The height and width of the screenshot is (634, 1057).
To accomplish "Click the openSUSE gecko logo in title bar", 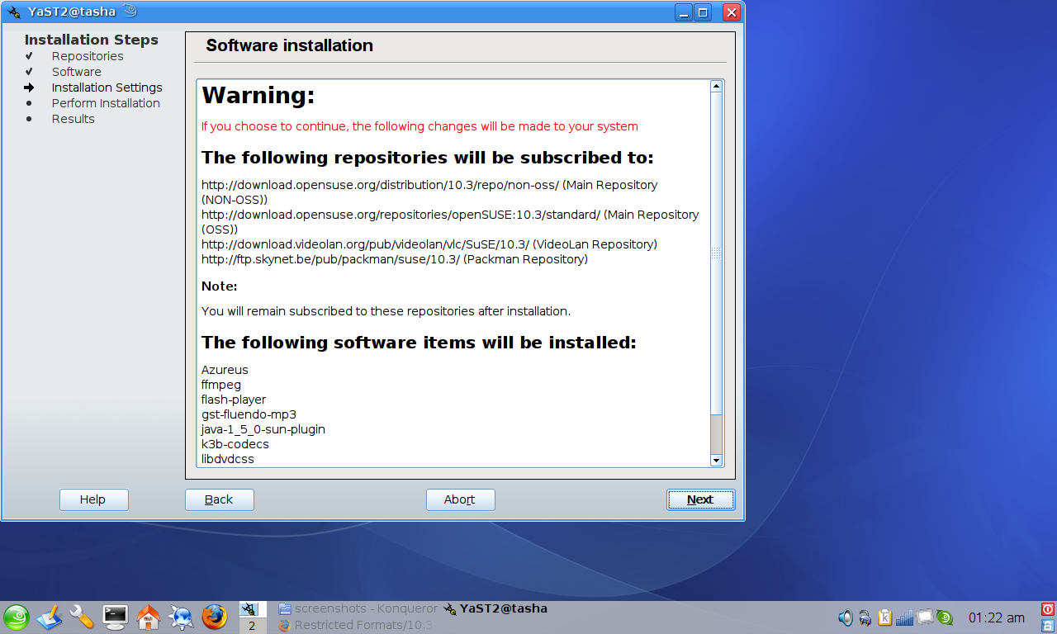I will (x=130, y=11).
